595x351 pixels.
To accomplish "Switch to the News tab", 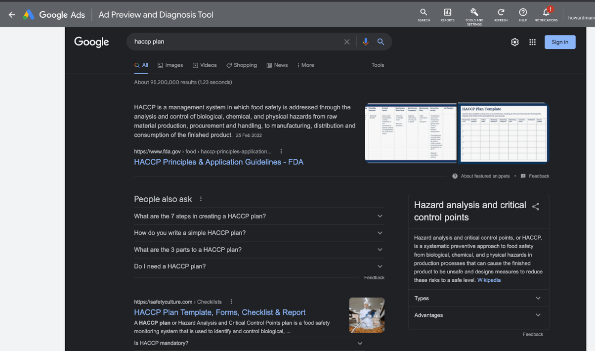I will click(x=277, y=65).
